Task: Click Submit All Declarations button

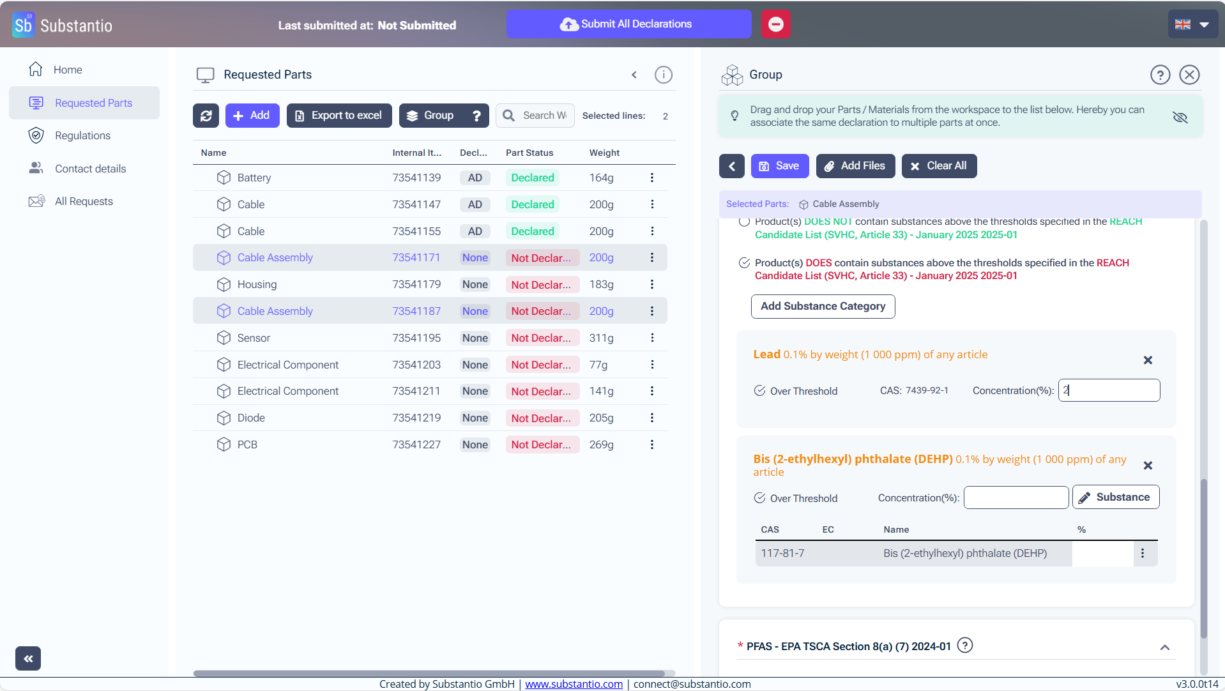Action: 628,24
